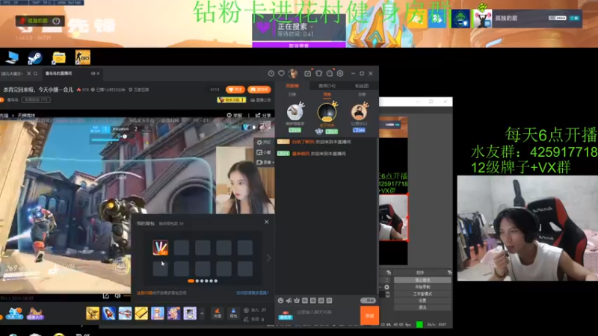Click the orange 发送 send button
This screenshot has height=336, width=598.
(369, 316)
